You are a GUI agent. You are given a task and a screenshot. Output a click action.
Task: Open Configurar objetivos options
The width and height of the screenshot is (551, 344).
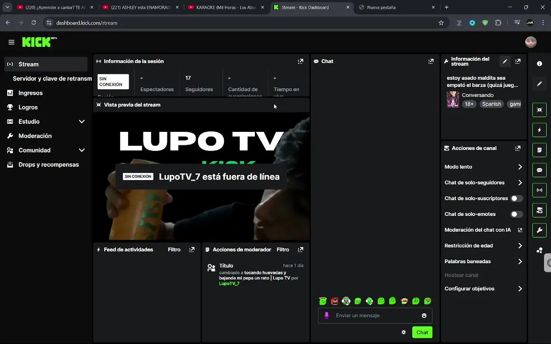coord(483,289)
